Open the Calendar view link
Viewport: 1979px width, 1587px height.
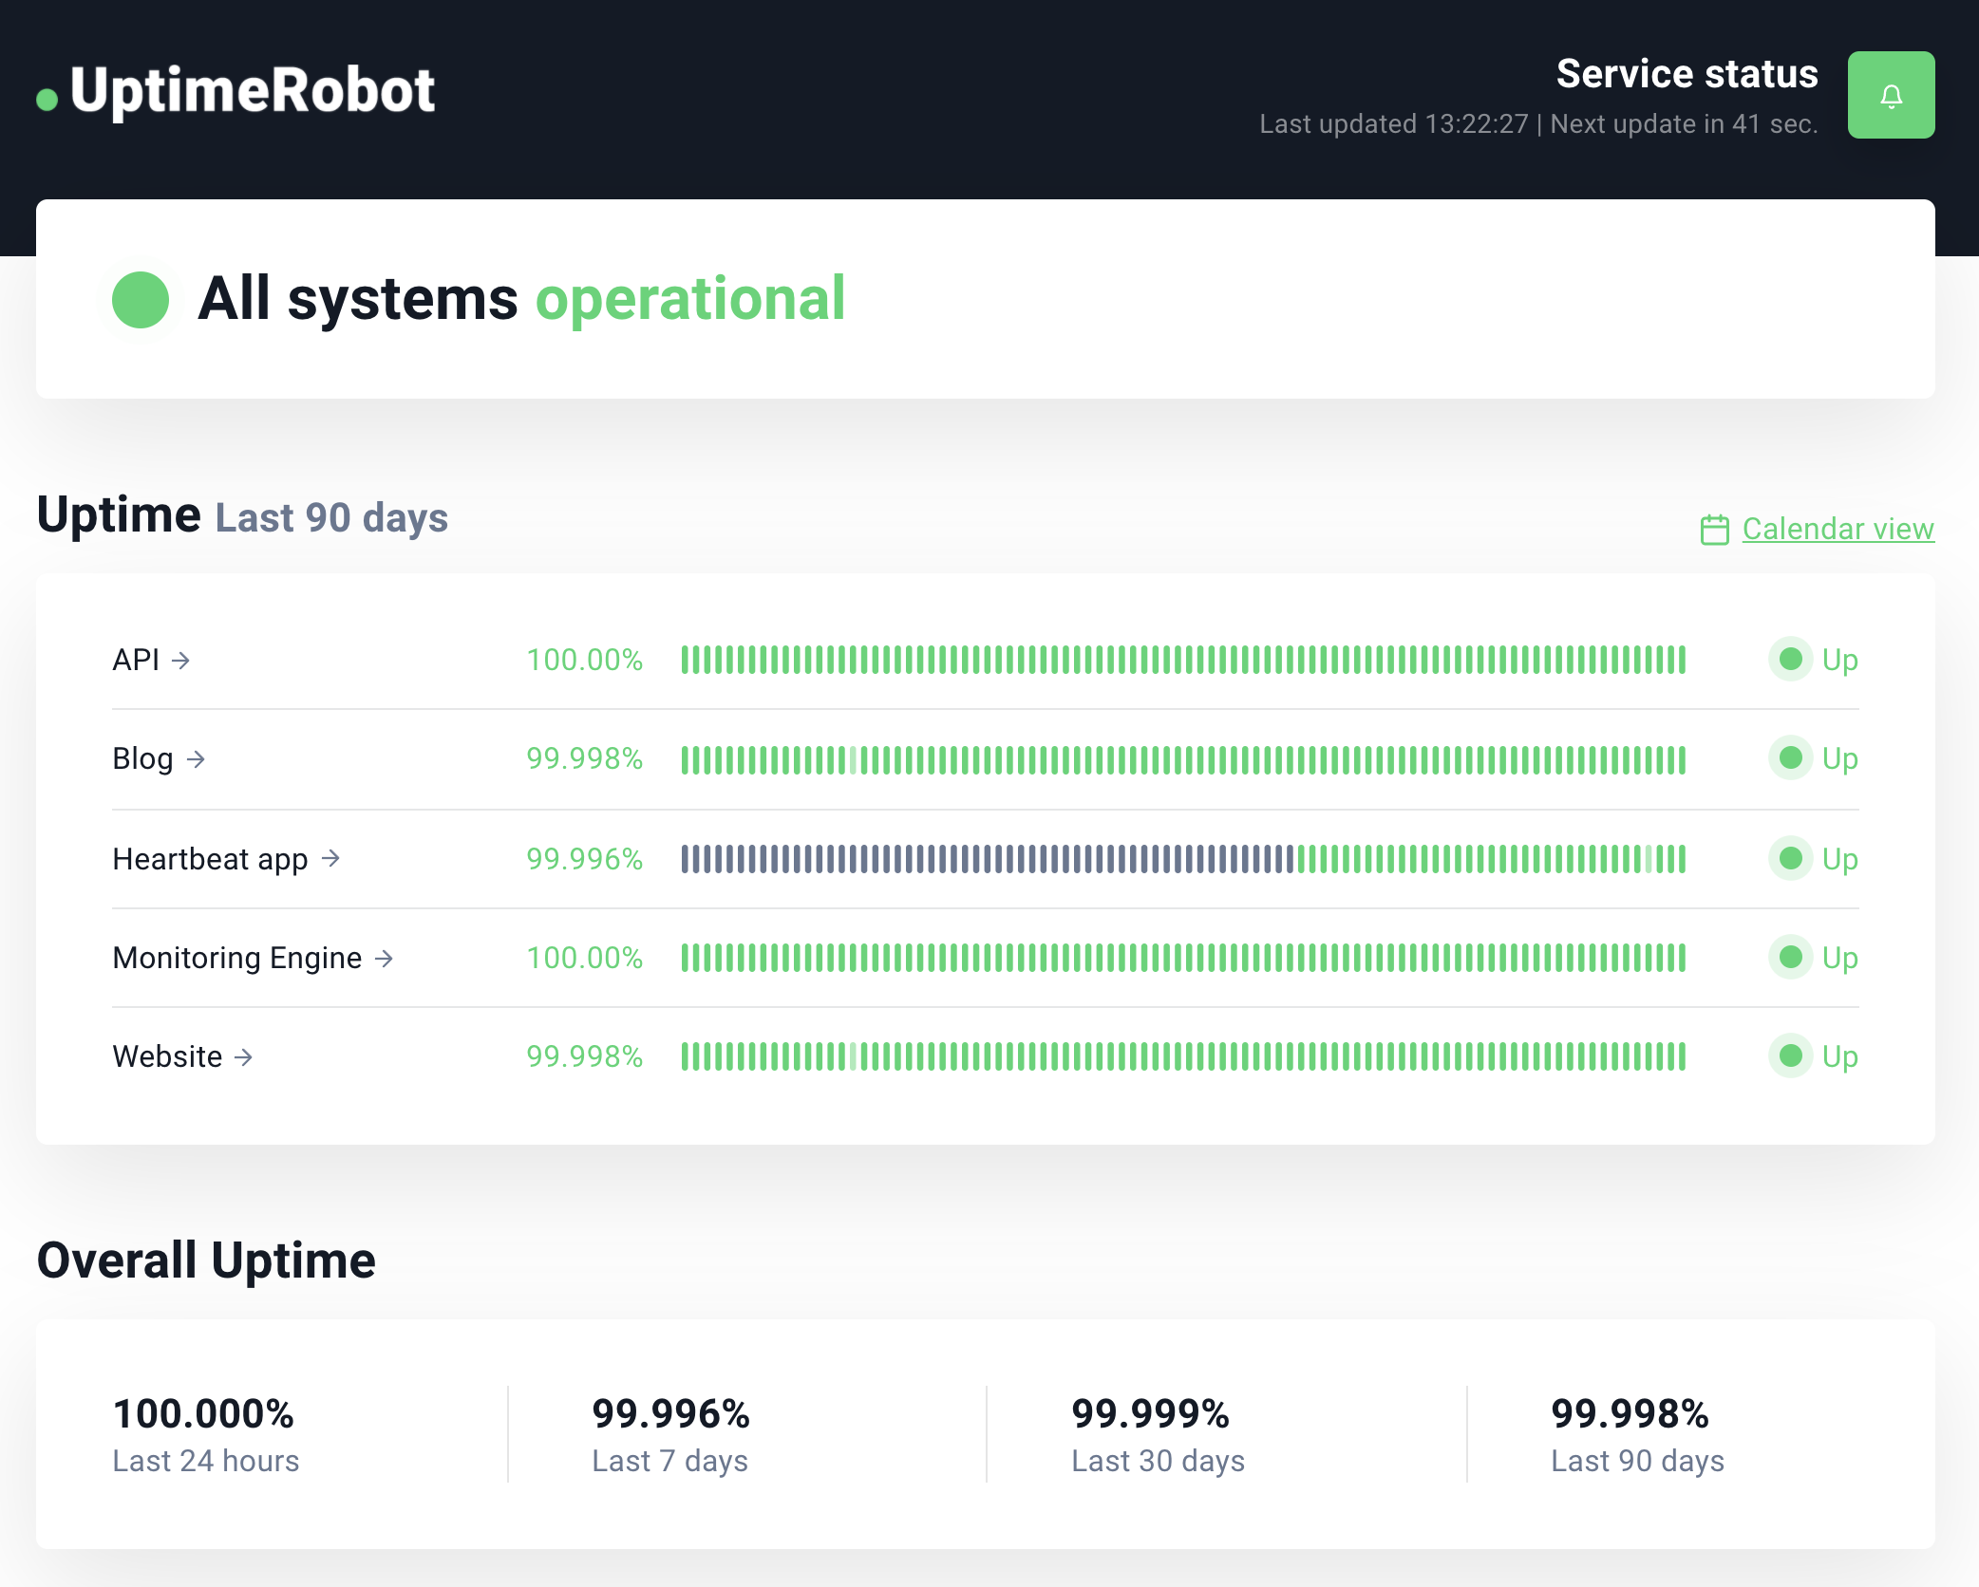(x=1838, y=529)
